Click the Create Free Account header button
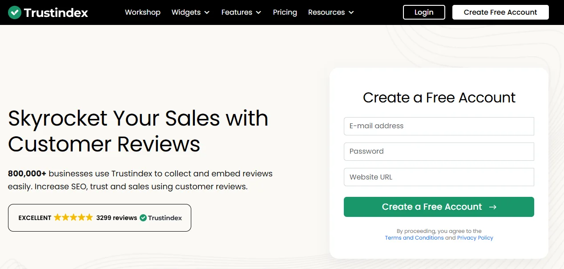This screenshot has width=564, height=269. pyautogui.click(x=500, y=12)
